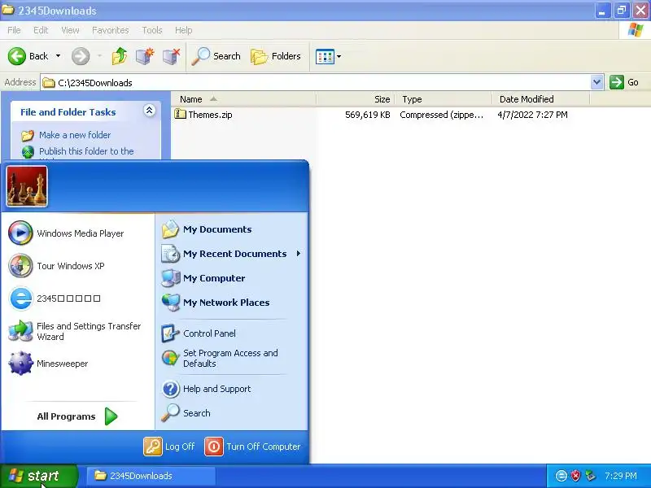Open the Favorites menu

click(x=111, y=30)
